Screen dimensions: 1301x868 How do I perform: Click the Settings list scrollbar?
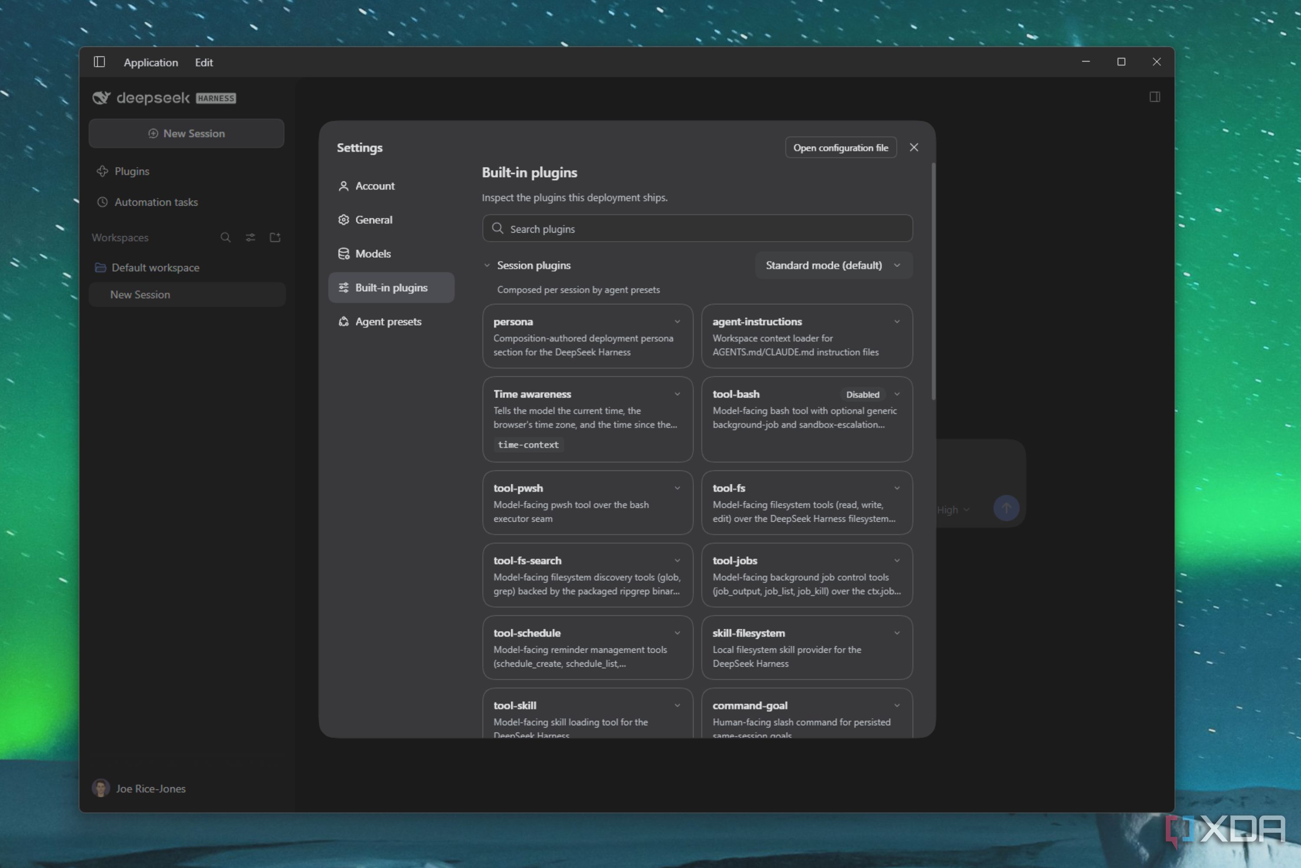[x=933, y=281]
